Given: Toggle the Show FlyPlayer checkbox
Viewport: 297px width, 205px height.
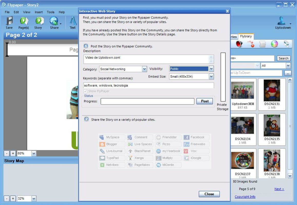Looking at the screenshot, I should 85,91.
